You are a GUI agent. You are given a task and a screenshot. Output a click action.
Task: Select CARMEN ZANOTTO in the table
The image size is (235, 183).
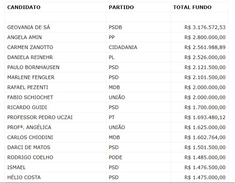30,47
